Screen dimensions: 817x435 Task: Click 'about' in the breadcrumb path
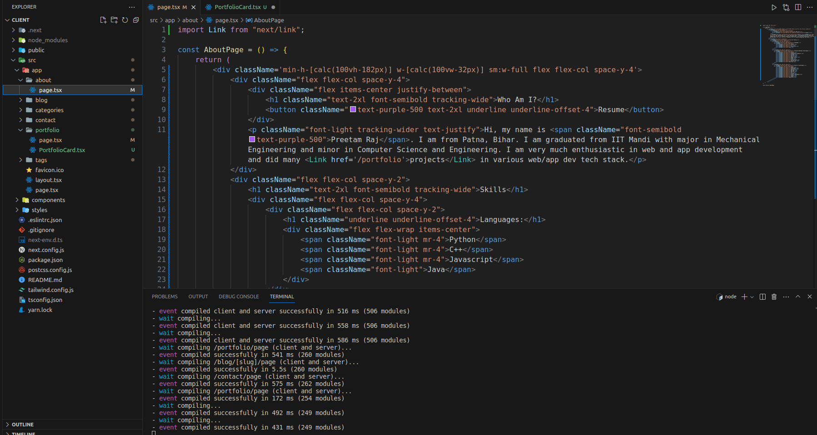pos(190,20)
